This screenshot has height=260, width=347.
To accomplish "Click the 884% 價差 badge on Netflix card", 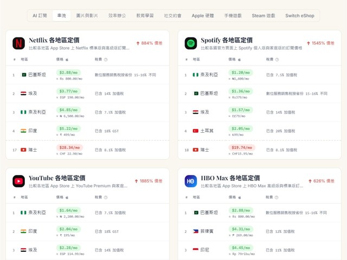I will 150,43.
